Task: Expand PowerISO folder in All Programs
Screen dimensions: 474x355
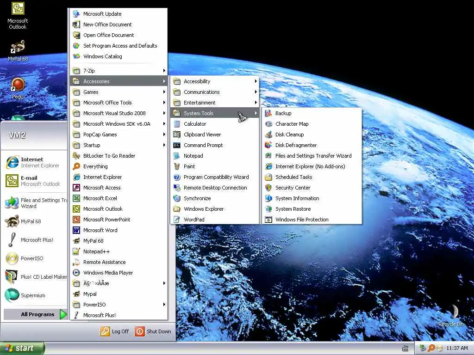Action: 118,304
